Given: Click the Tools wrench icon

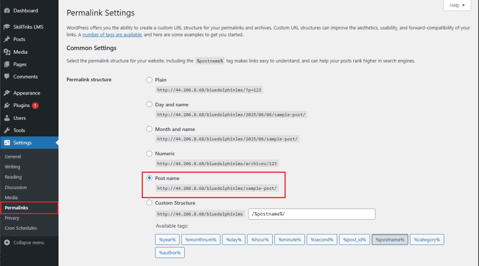Looking at the screenshot, I should click(x=7, y=130).
